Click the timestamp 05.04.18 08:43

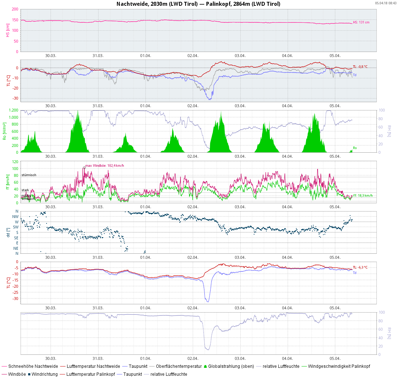385,3
